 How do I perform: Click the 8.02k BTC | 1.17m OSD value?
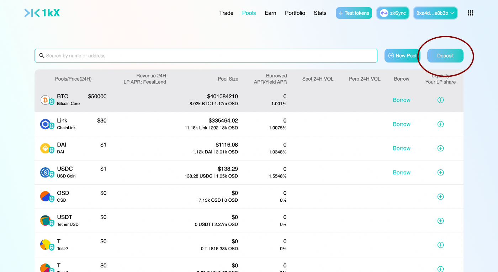coord(214,104)
